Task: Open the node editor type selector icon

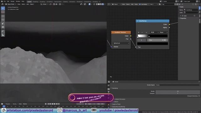Action: pos(109,4)
